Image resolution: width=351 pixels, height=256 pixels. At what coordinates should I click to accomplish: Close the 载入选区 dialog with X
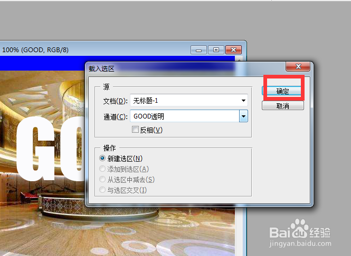pyautogui.click(x=298, y=66)
